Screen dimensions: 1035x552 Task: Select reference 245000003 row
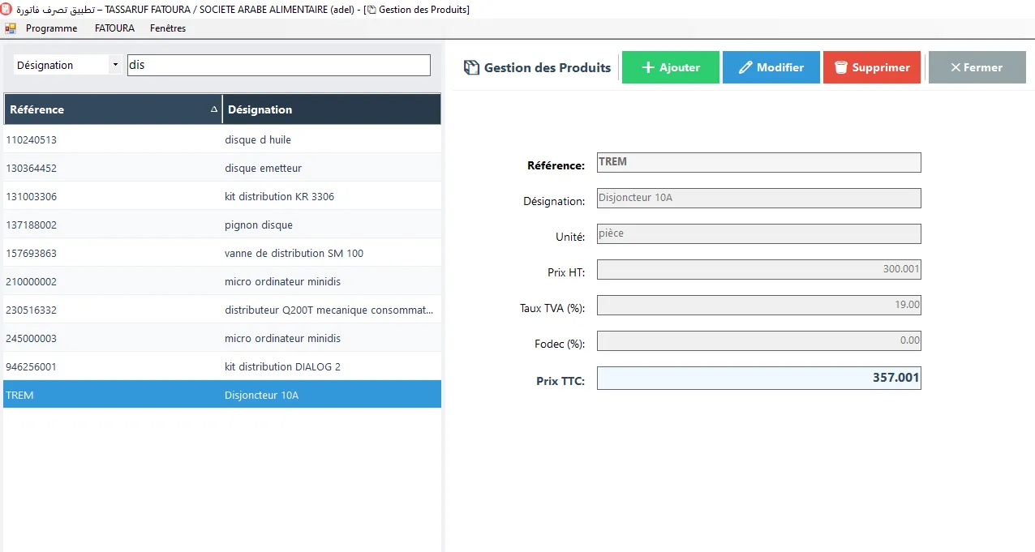(222, 338)
